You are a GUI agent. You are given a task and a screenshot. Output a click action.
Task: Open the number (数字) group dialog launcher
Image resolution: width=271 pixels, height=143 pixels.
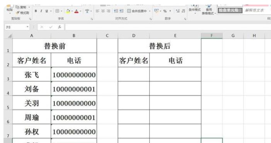click(x=185, y=19)
